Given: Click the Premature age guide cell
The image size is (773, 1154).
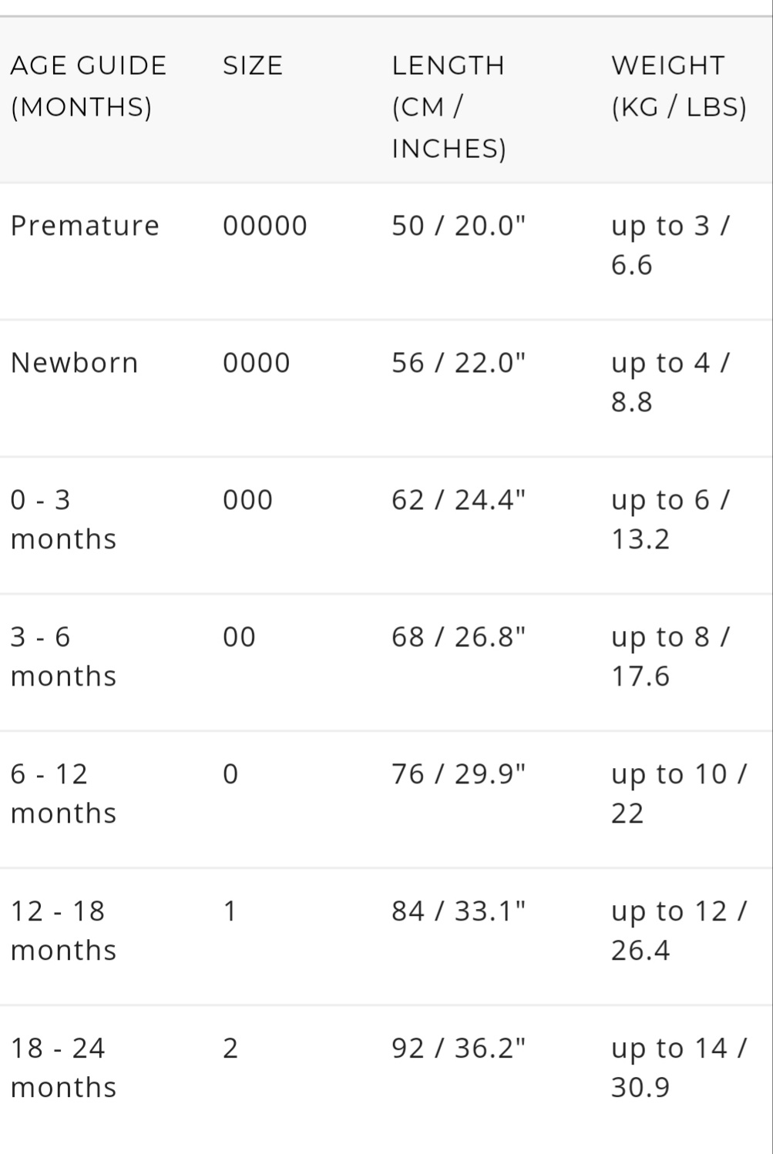Looking at the screenshot, I should (85, 226).
